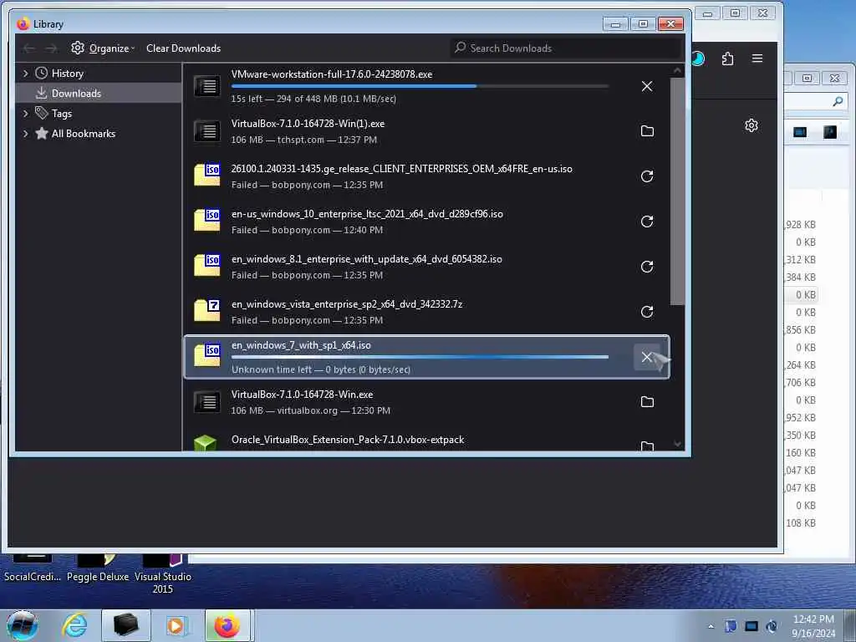Click the Windows 7 ISO progress bar
This screenshot has width=856, height=642.
pyautogui.click(x=420, y=357)
